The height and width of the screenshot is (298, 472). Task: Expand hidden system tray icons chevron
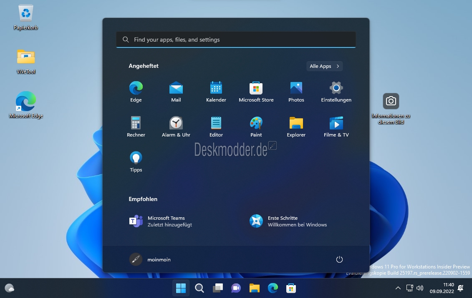point(398,288)
